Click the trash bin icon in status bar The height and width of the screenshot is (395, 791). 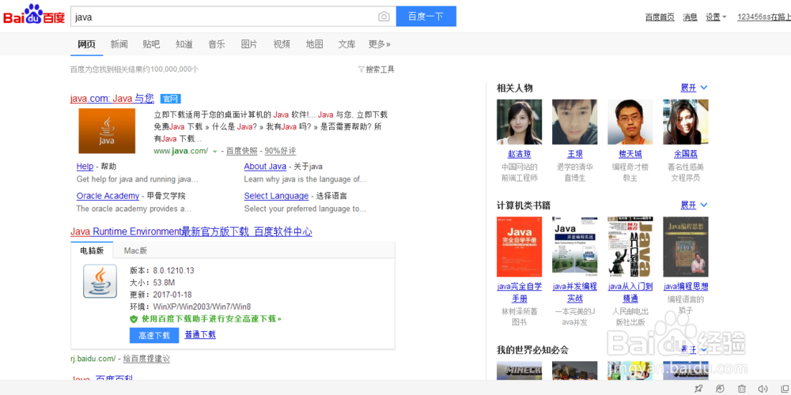(x=742, y=389)
